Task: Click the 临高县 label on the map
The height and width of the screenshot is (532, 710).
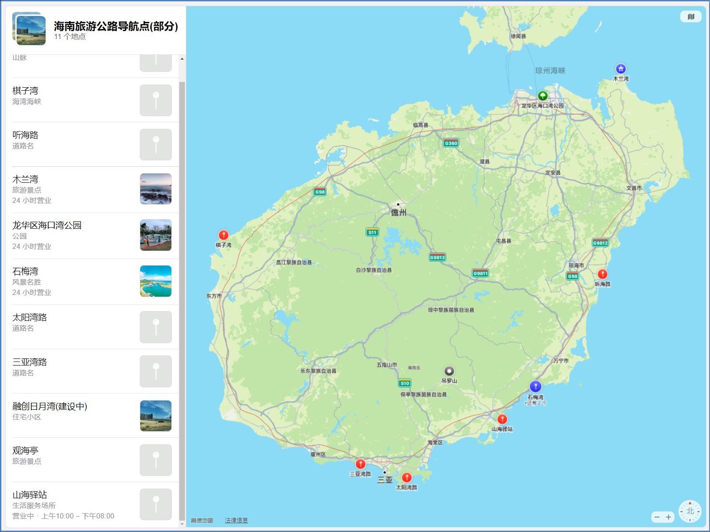Action: 421,125
